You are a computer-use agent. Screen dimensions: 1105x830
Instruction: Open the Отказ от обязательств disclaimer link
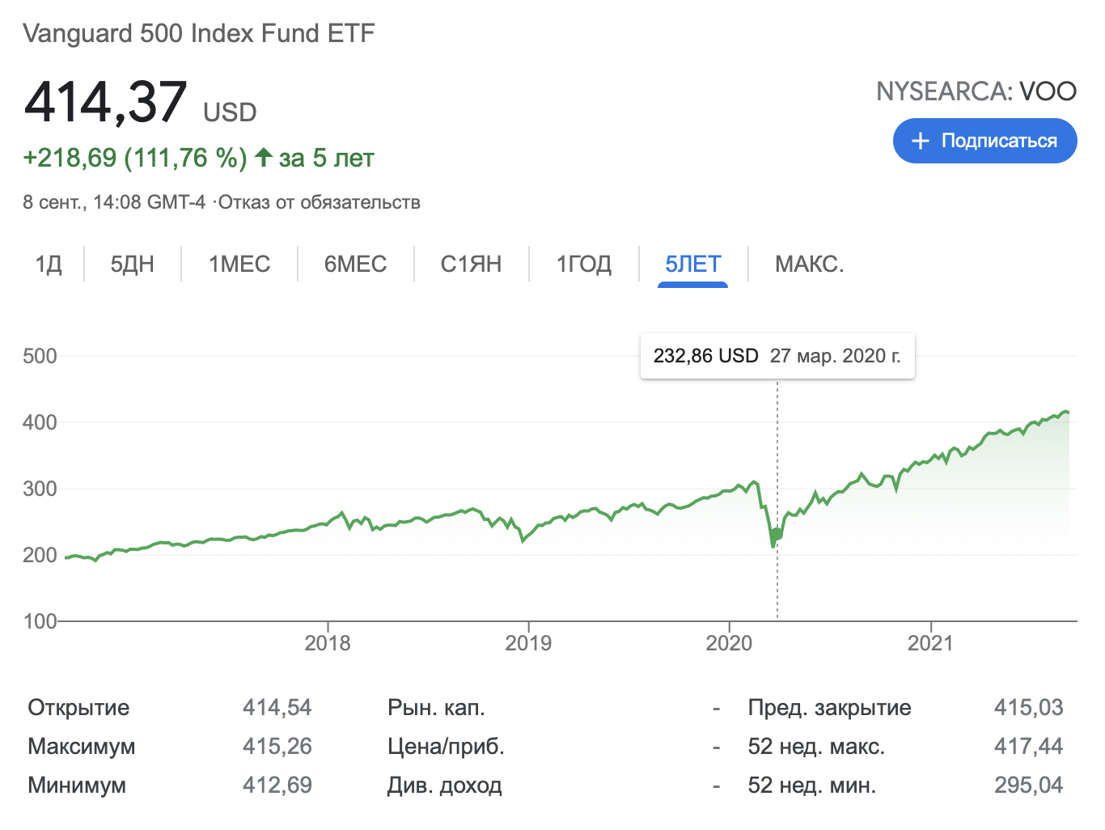pyautogui.click(x=320, y=202)
